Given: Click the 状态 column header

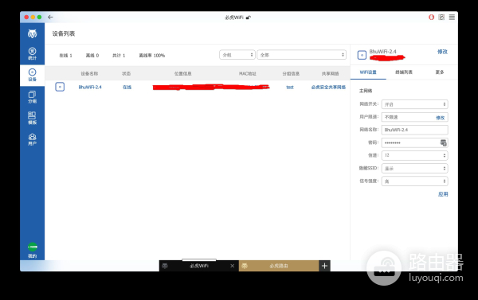Looking at the screenshot, I should 126,73.
